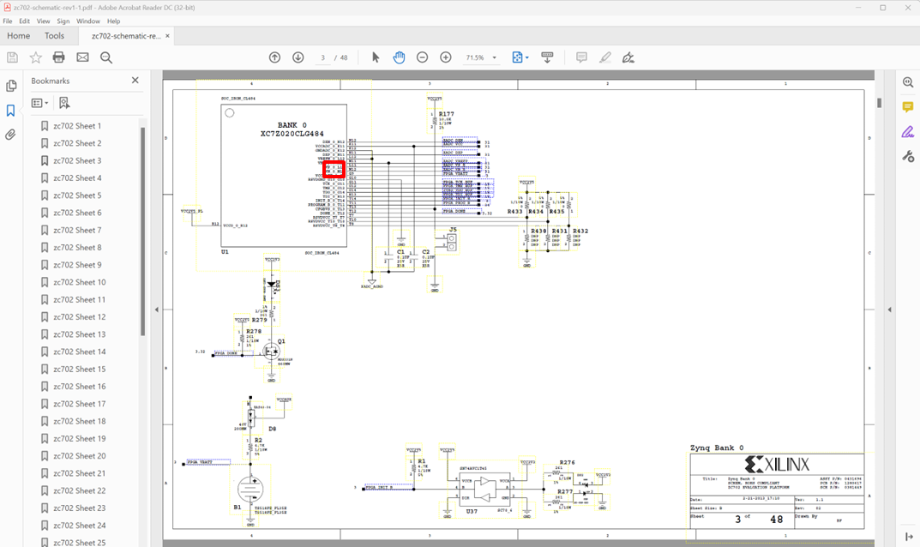The height and width of the screenshot is (547, 920).
Task: Open the View menu
Action: (x=43, y=21)
